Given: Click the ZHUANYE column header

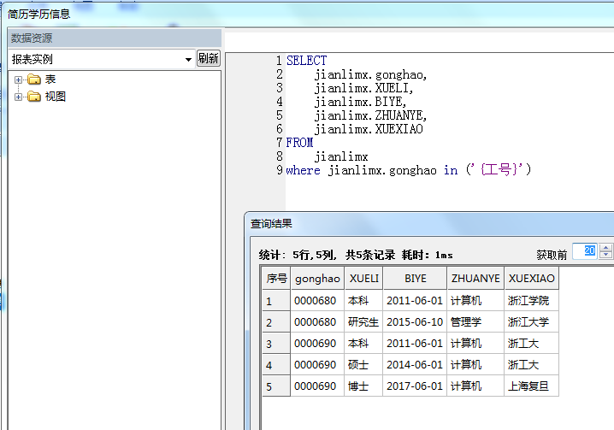Looking at the screenshot, I should tap(475, 279).
